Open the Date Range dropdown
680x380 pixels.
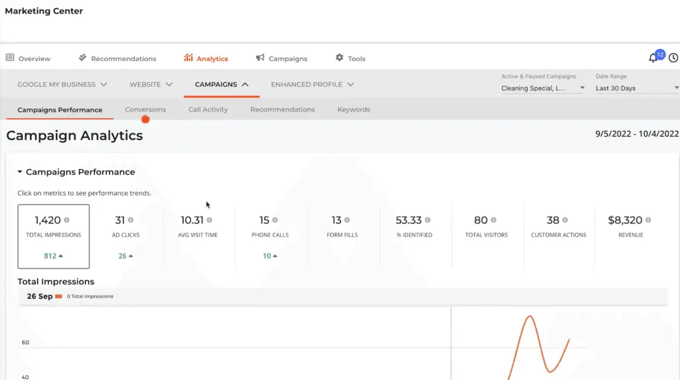[637, 88]
